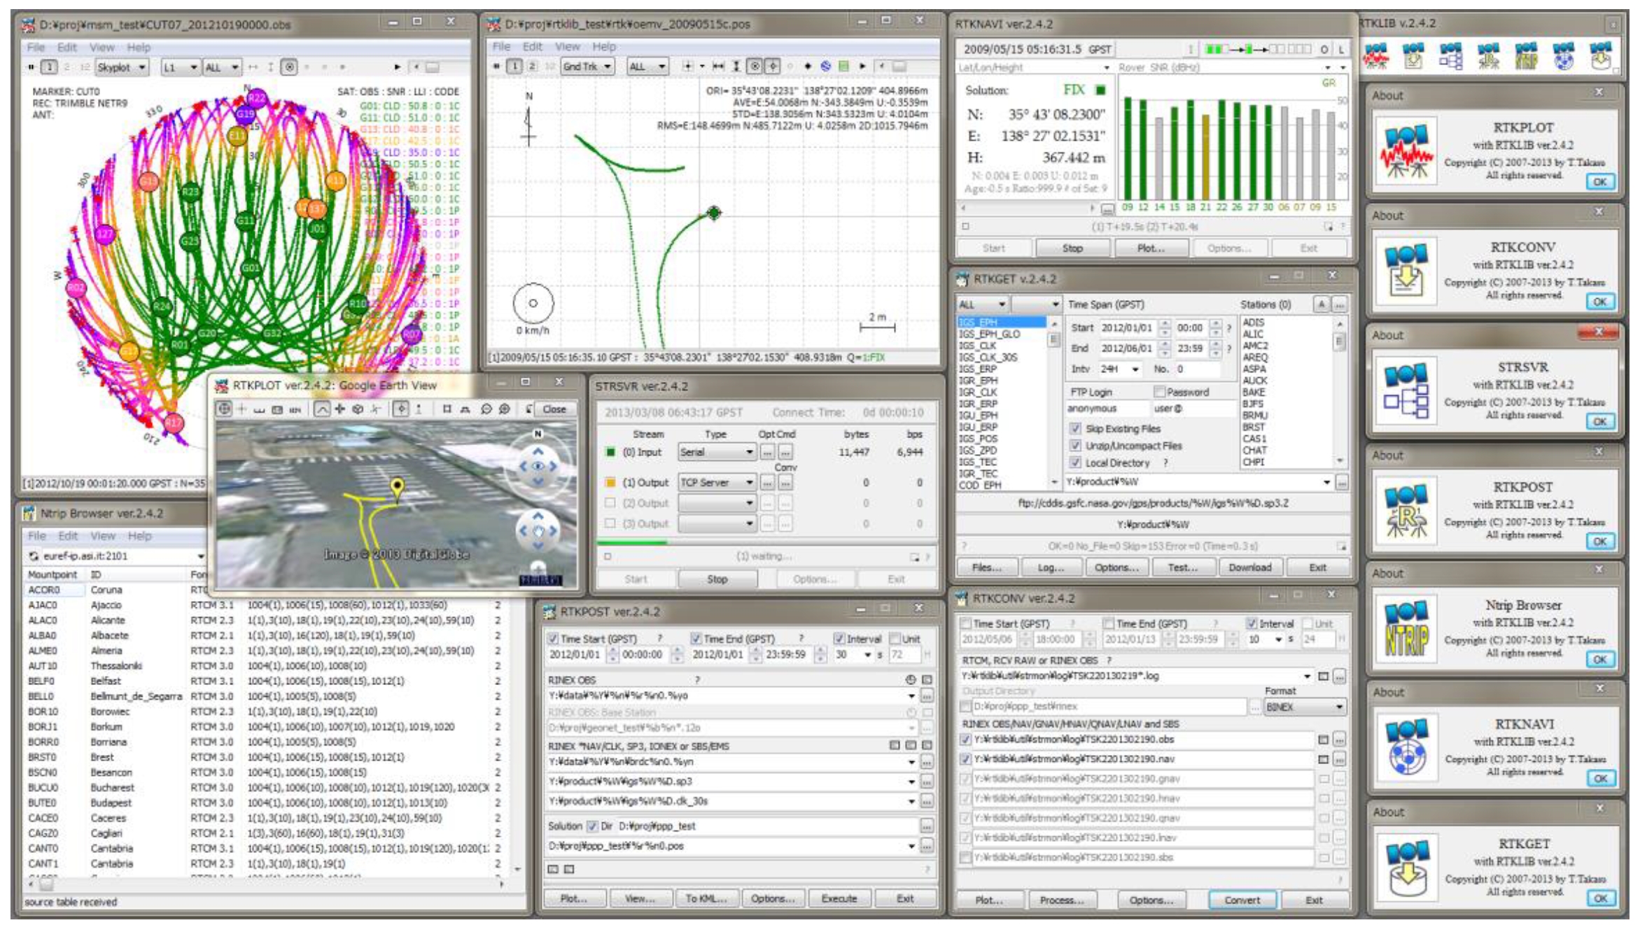
Task: Launch Ntrip Browser from the RTKLIB launcher bar
Action: click(1526, 57)
